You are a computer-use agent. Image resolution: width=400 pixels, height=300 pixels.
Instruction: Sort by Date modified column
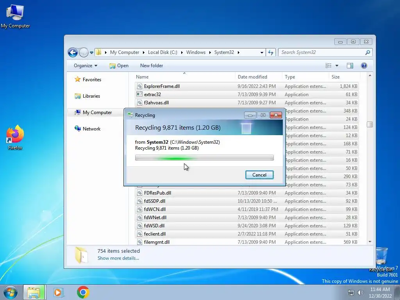pos(259,77)
